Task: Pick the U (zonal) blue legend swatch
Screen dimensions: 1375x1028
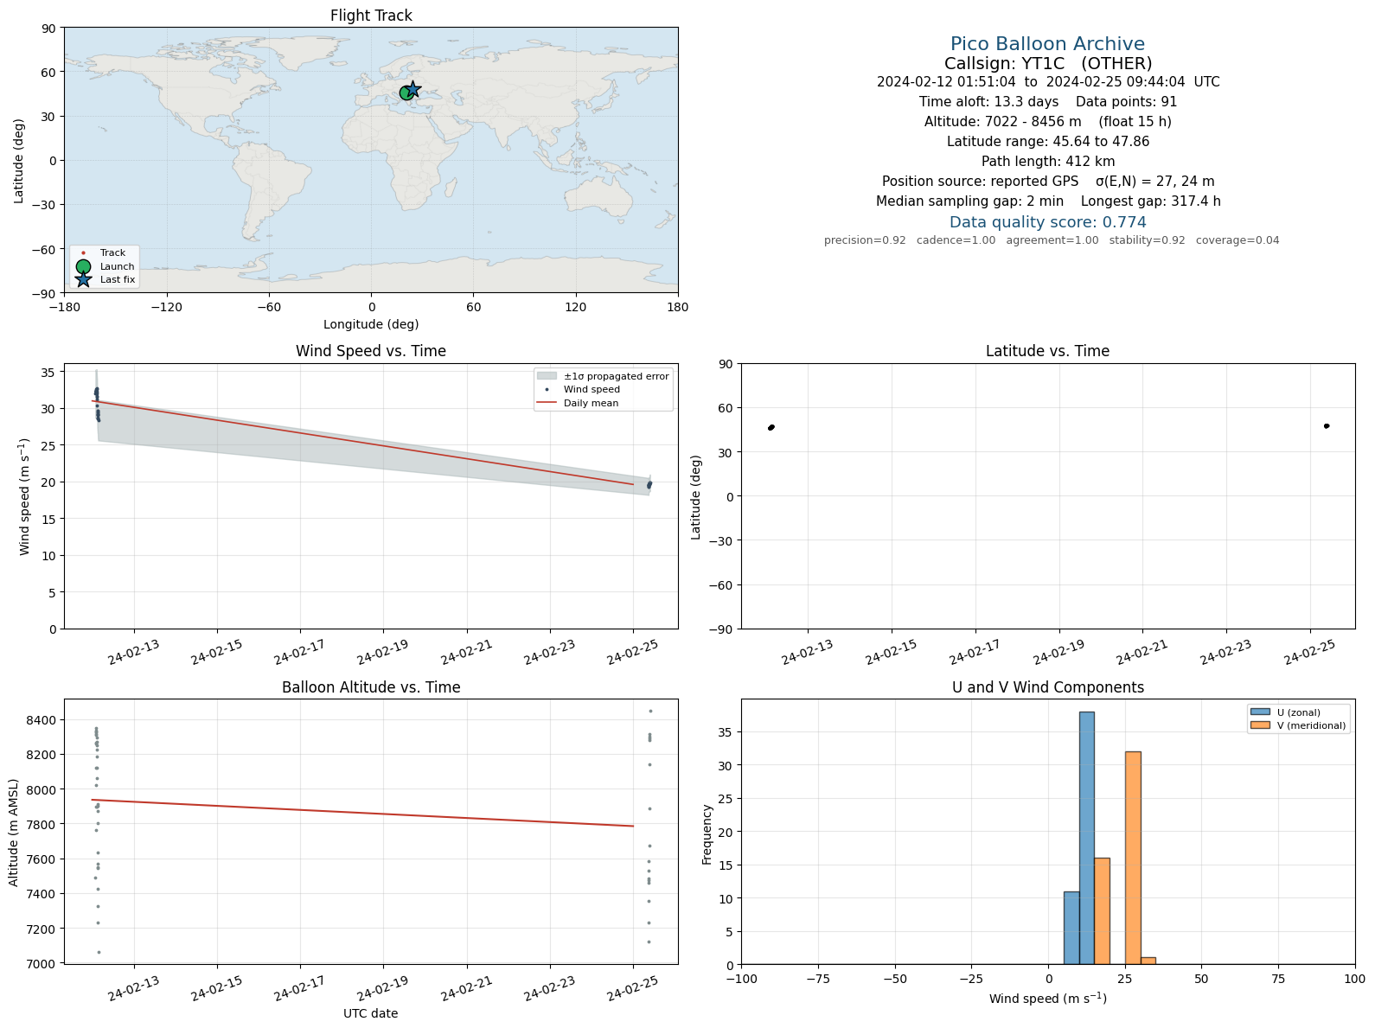Action: [1260, 712]
